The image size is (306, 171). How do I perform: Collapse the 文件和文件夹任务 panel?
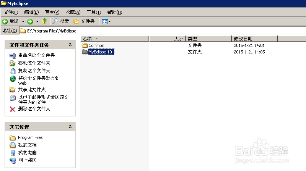pyautogui.click(x=70, y=45)
